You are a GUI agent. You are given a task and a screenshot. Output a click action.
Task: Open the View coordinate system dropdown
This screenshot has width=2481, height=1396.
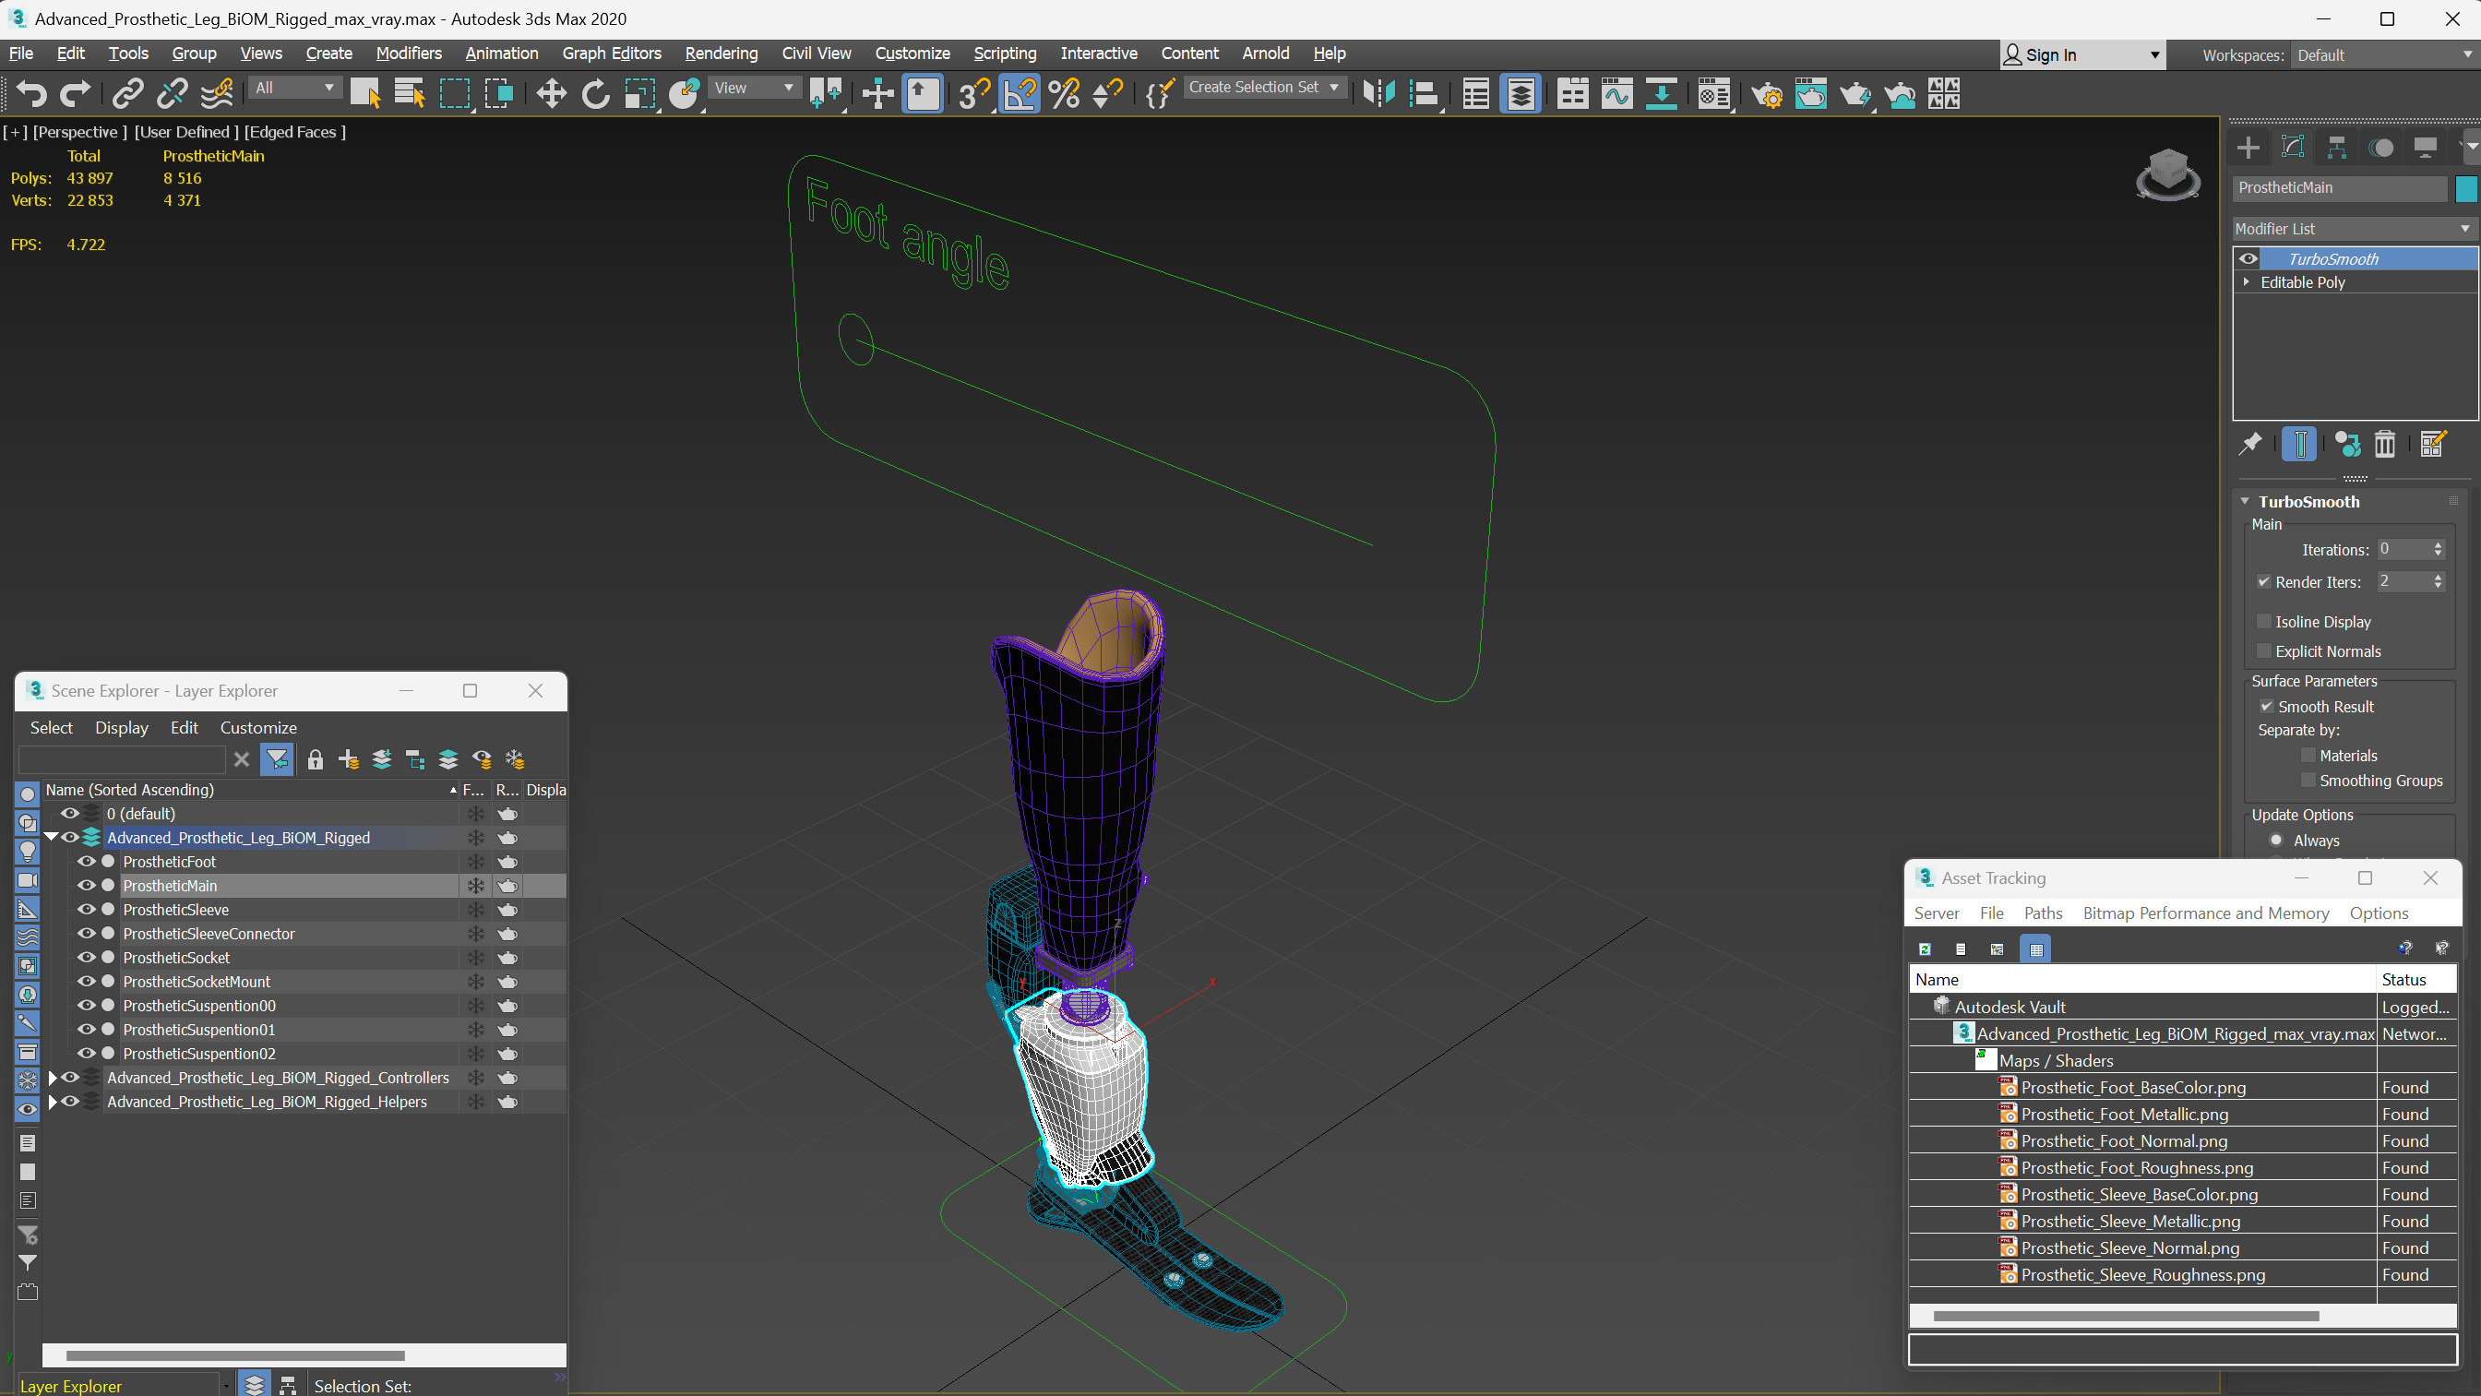click(x=754, y=88)
